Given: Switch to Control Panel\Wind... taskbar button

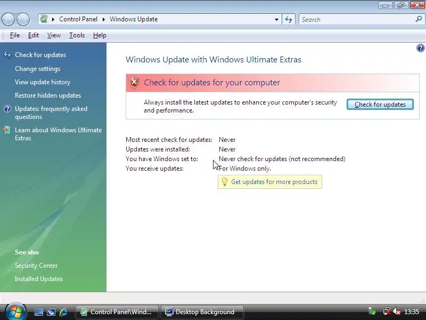Looking at the screenshot, I should click(117, 312).
